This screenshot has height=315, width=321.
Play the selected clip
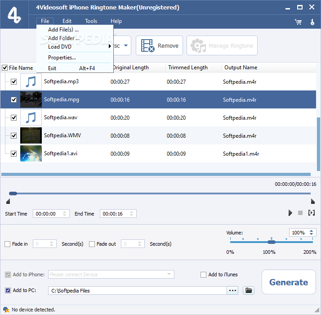(x=290, y=213)
